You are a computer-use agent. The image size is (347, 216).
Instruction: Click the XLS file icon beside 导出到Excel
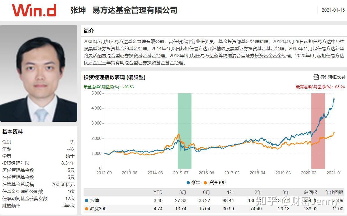316,77
